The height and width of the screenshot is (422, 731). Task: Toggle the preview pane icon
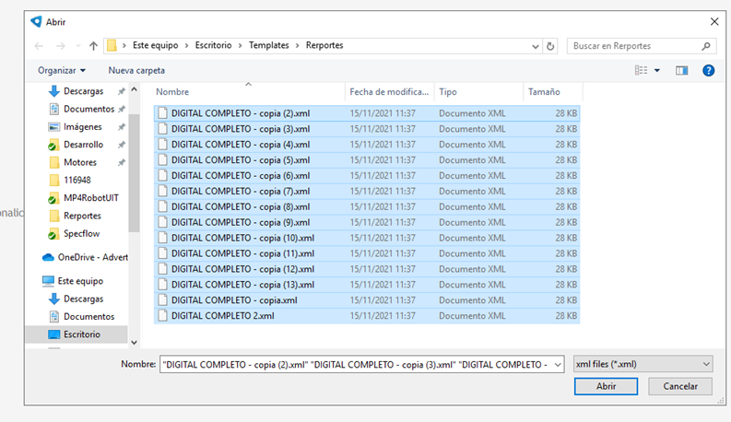point(682,70)
